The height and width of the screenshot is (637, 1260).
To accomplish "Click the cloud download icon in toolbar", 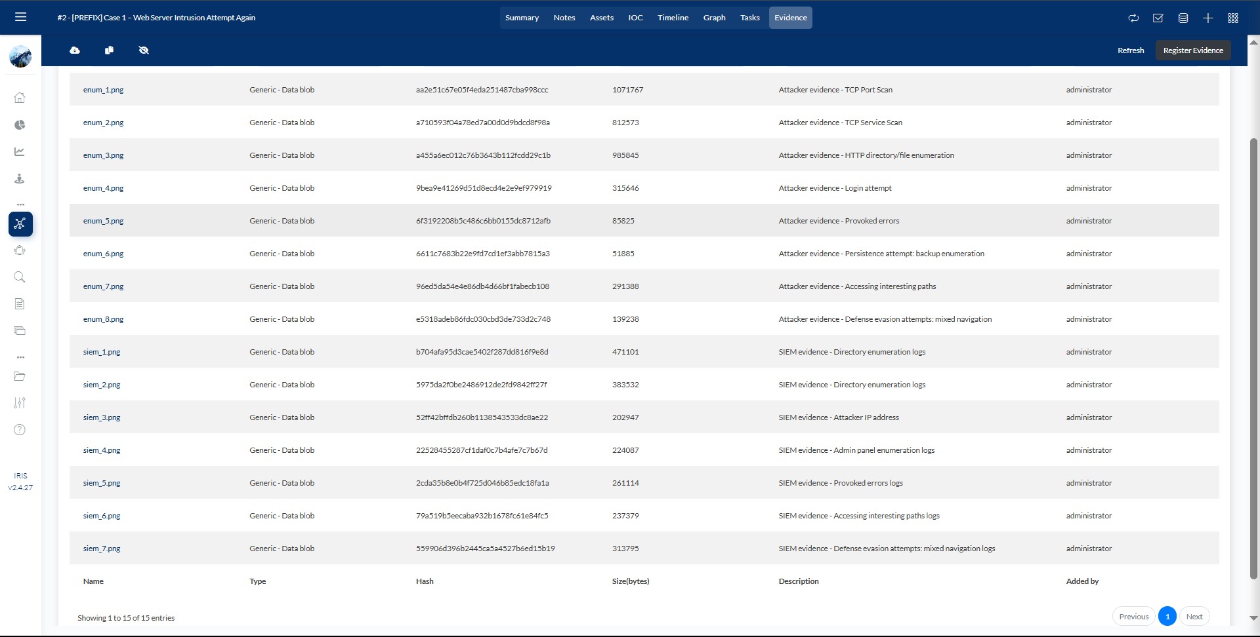I will pos(75,50).
